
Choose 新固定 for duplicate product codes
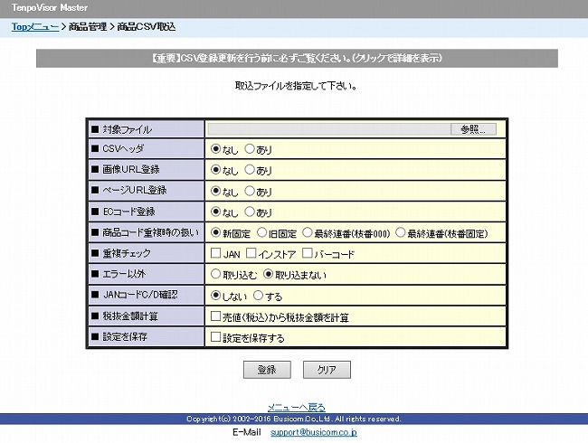(215, 232)
